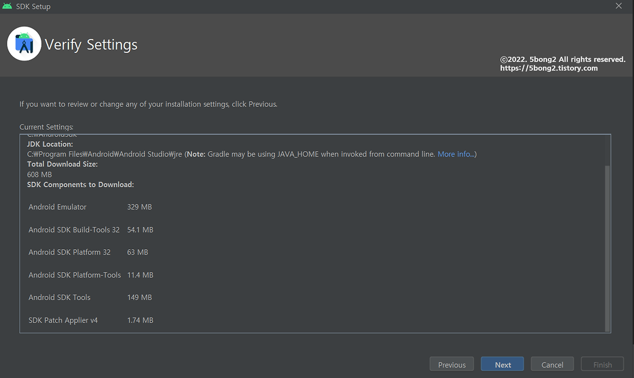Click the Next button
Screen dimensions: 634x378
tap(502, 364)
